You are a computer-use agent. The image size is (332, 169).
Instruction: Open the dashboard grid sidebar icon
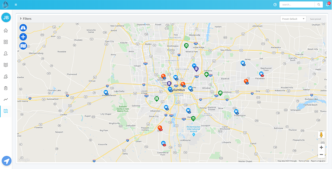[x=6, y=42]
